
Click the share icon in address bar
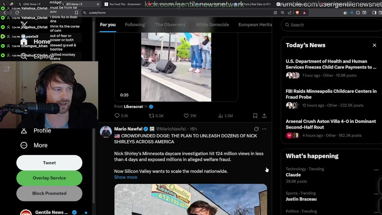click(290, 13)
